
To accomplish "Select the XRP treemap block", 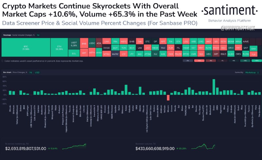I will click(x=84, y=53).
